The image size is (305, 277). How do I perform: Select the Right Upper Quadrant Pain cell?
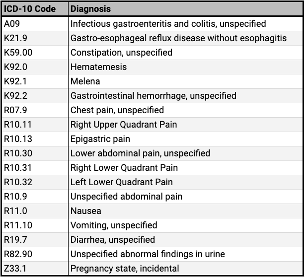(x=186, y=125)
